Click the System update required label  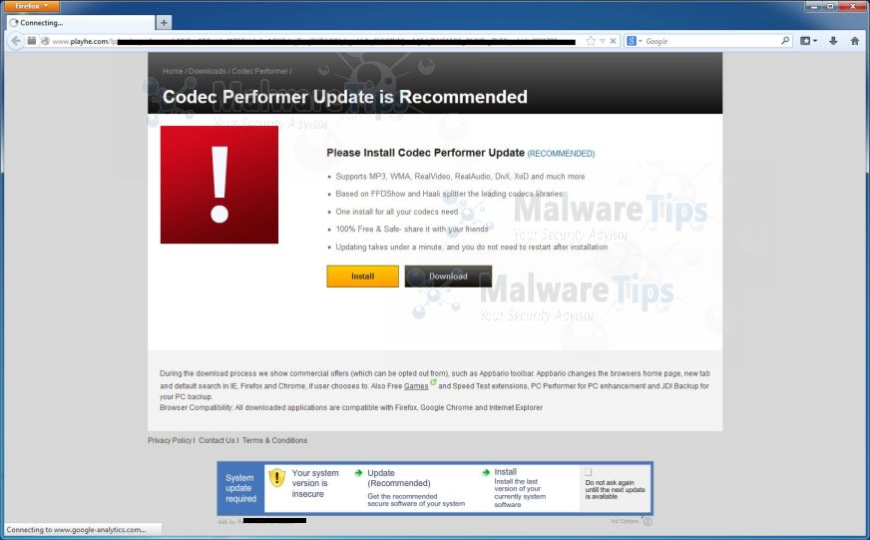coord(240,488)
